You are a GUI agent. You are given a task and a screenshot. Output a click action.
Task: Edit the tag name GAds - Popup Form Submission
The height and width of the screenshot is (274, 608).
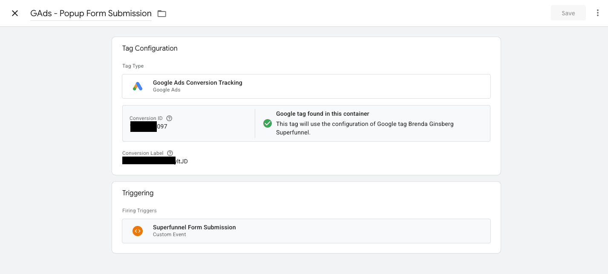click(91, 13)
